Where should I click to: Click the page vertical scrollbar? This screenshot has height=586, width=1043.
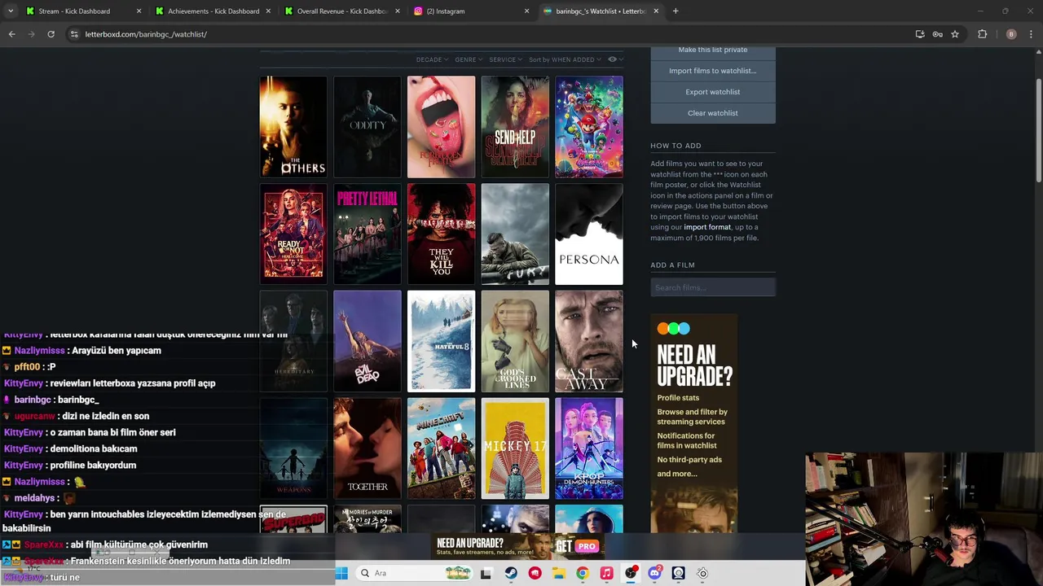[x=1038, y=130]
